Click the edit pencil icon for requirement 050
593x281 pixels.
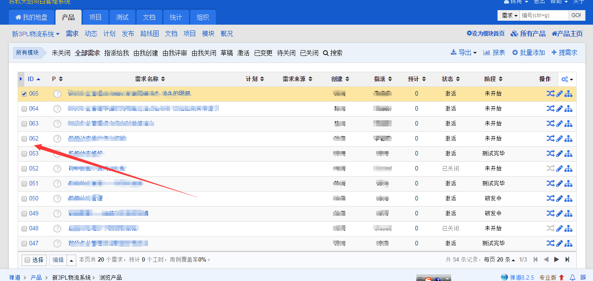coord(560,199)
